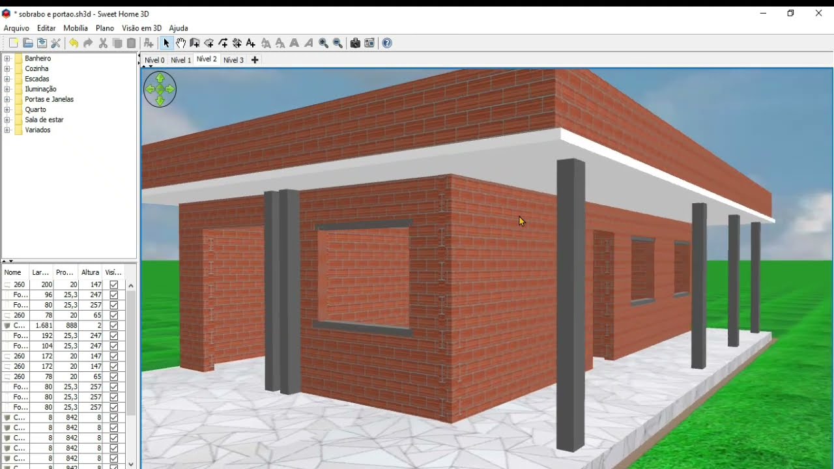Image resolution: width=834 pixels, height=469 pixels.
Task: Click the Open home folder icon
Action: (27, 43)
